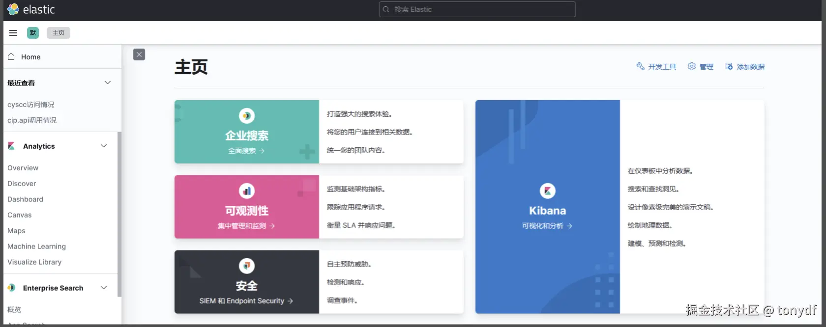Click text 搜索和查找洞见。
Viewport: 826px width, 327px height.
tap(653, 189)
